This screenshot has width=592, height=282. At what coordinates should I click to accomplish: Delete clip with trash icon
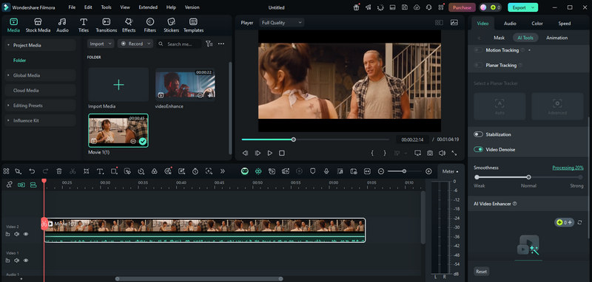pos(59,171)
